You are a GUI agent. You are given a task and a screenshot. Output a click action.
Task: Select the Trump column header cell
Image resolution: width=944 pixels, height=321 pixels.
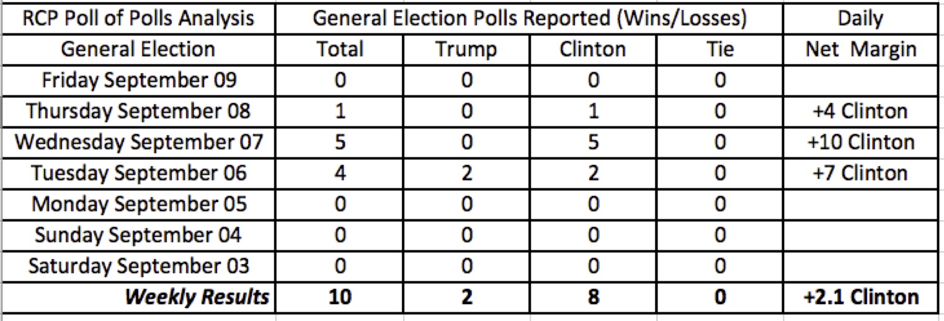[x=466, y=50]
